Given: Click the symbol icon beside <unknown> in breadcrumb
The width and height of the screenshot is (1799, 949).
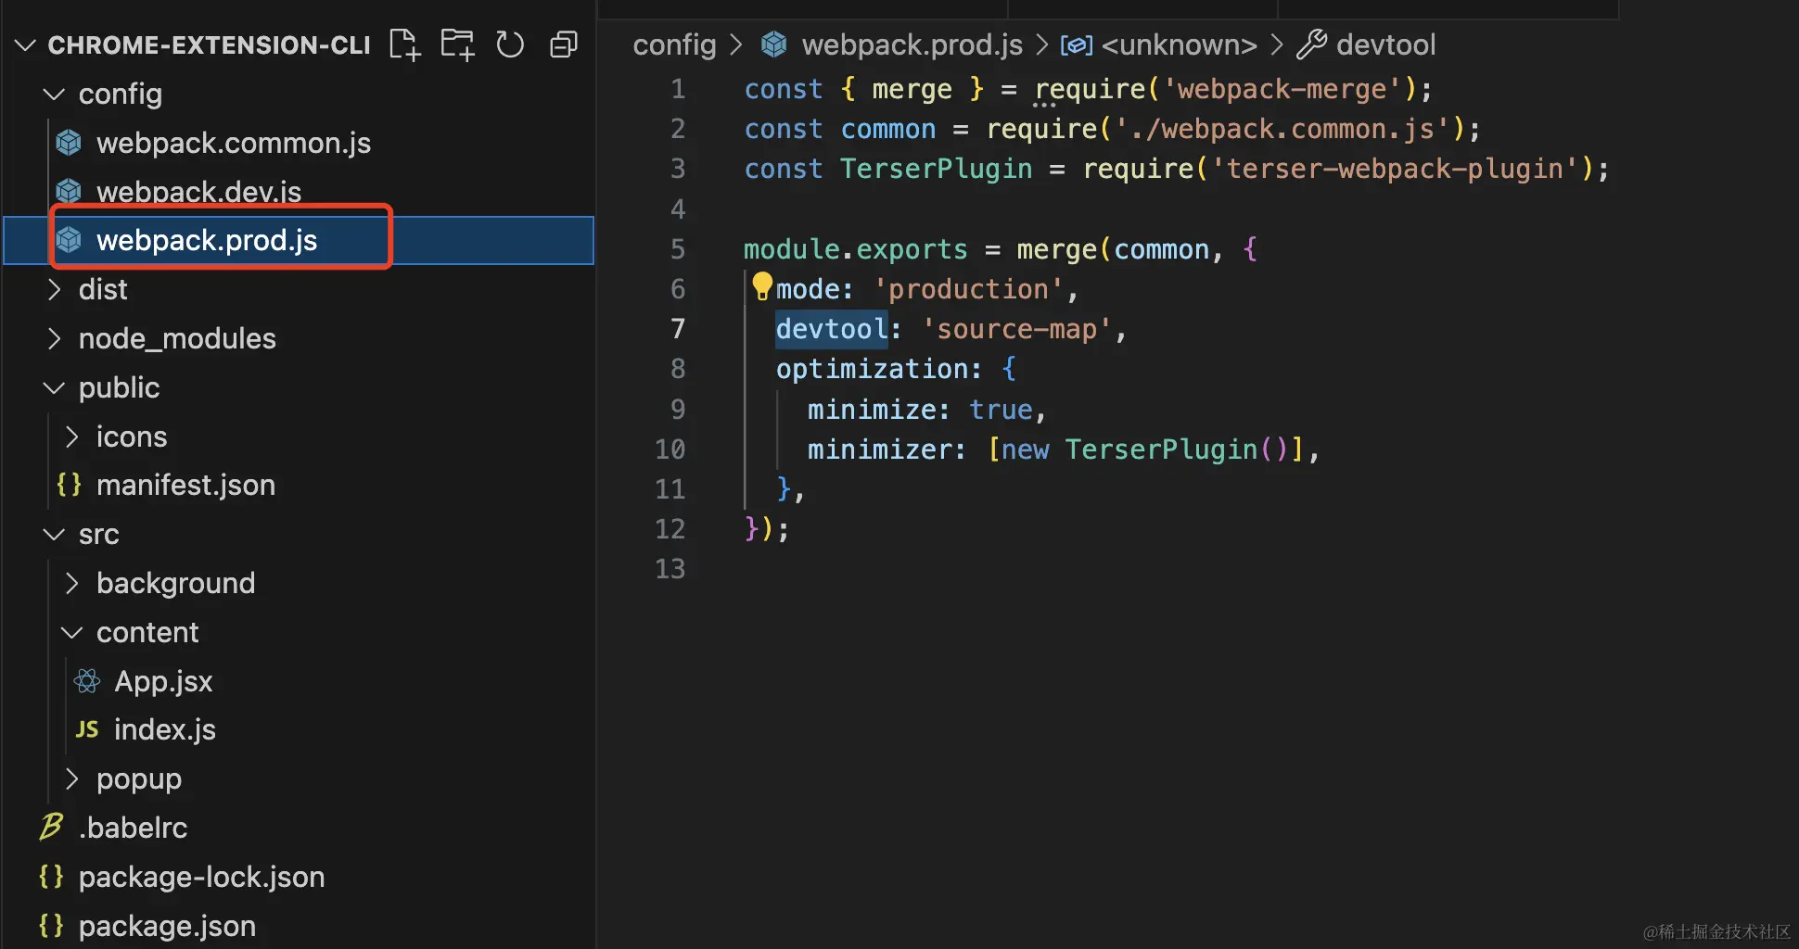Looking at the screenshot, I should [1077, 45].
